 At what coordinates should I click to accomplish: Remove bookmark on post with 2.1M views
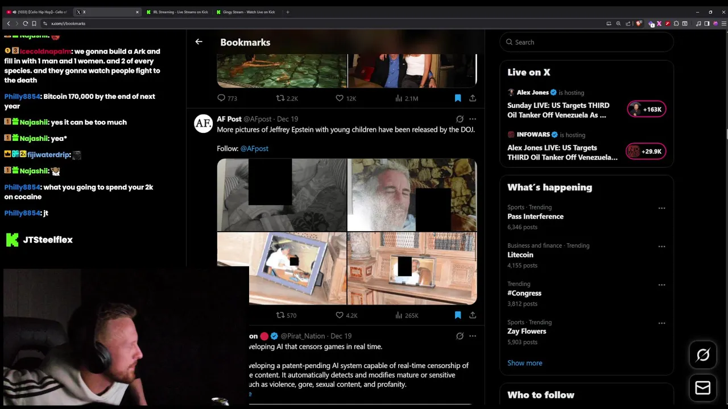click(x=458, y=98)
